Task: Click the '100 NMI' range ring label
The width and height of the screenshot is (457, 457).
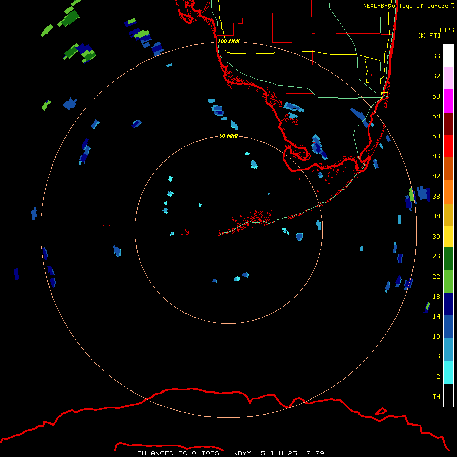Action: pyautogui.click(x=228, y=41)
